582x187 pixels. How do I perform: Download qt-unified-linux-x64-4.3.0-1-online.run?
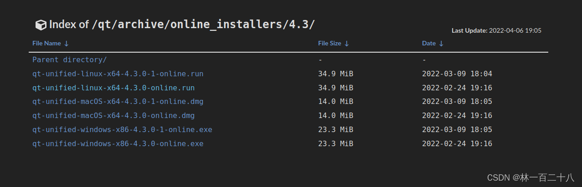coord(118,74)
